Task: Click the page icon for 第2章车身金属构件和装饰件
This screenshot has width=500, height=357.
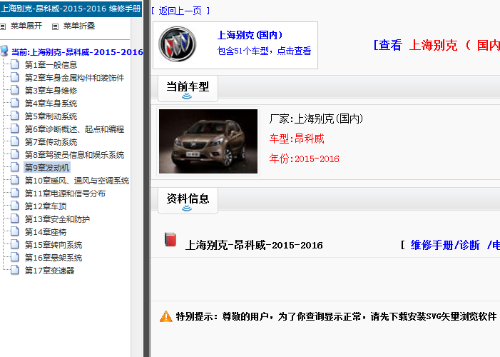Action: pyautogui.click(x=15, y=77)
